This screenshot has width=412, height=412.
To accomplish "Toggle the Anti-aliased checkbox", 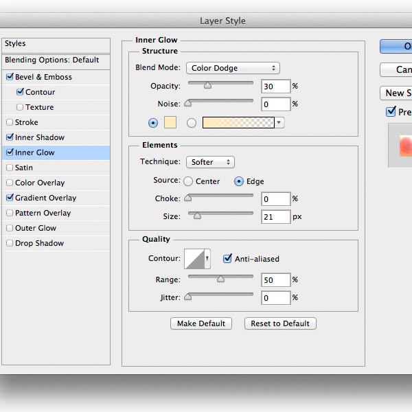I will click(228, 259).
